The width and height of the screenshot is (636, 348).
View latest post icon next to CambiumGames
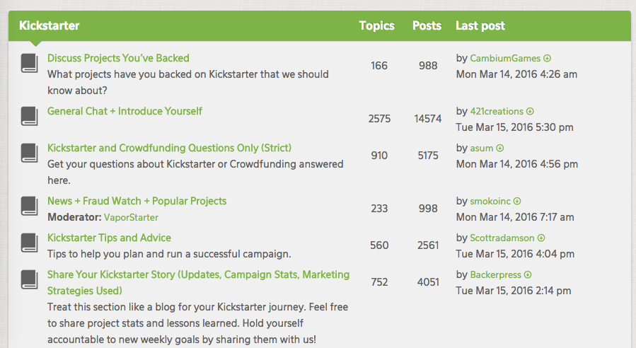tap(547, 59)
